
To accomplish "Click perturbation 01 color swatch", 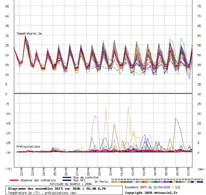I will [x=112, y=182].
